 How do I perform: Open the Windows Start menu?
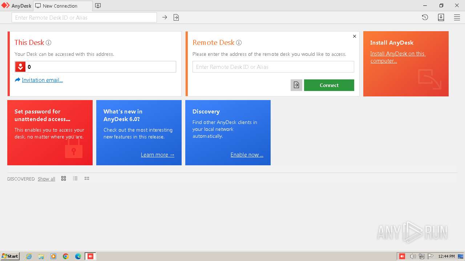click(x=10, y=256)
